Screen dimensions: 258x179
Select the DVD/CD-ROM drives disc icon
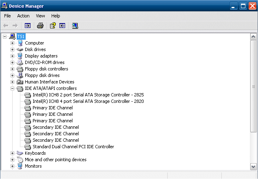click(20, 62)
